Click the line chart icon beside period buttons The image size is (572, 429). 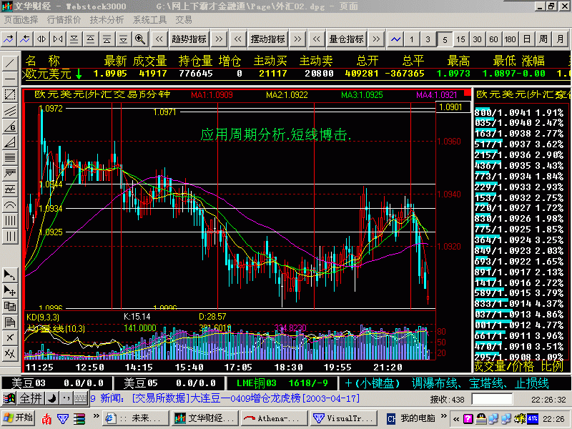pyautogui.click(x=395, y=39)
